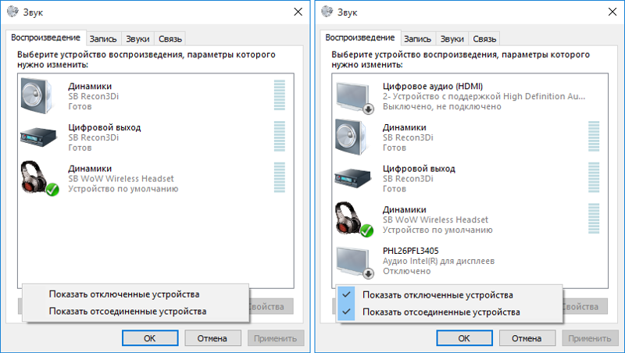Switch to Запись tab in left window

(103, 39)
